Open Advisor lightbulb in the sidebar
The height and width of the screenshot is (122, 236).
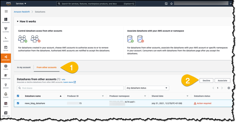(x=6, y=86)
